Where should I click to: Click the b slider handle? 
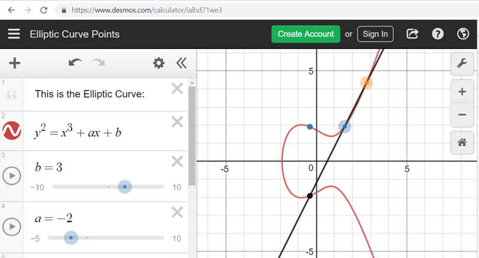pos(124,187)
